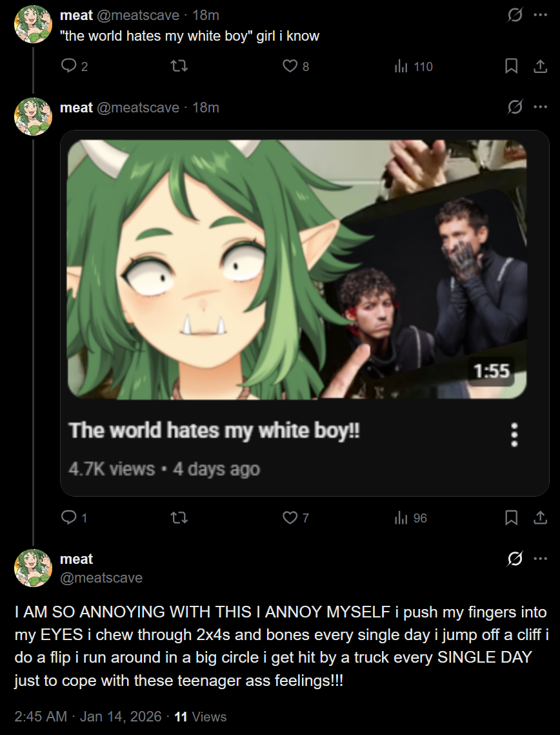The width and height of the screenshot is (560, 735).
Task: Bookmark the video tweet
Action: click(x=512, y=517)
